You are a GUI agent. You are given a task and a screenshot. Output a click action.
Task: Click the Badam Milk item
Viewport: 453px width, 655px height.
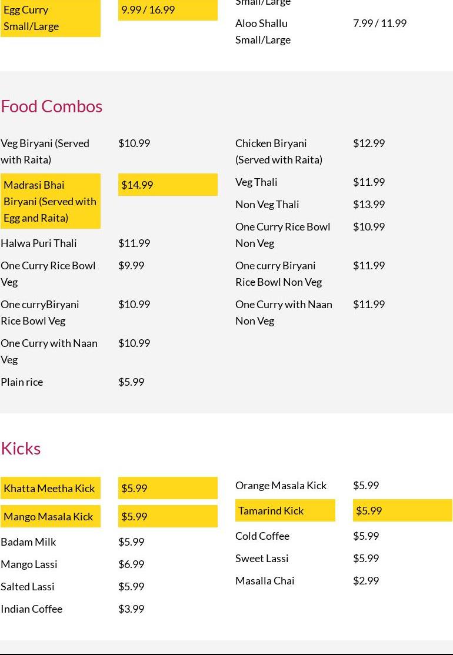coord(28,542)
